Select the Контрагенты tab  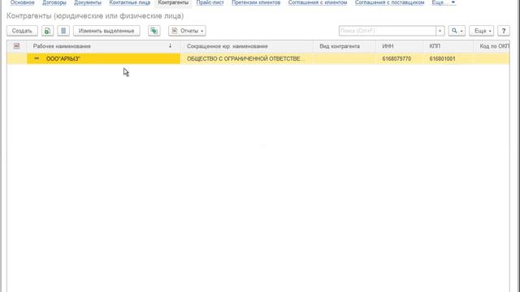click(173, 2)
